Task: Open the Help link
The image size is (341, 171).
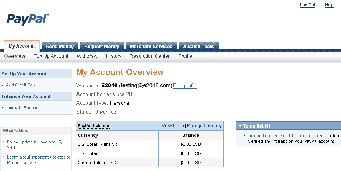Action: point(329,5)
